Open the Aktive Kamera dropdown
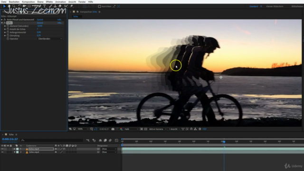The height and width of the screenshot is (171, 304). point(158,129)
